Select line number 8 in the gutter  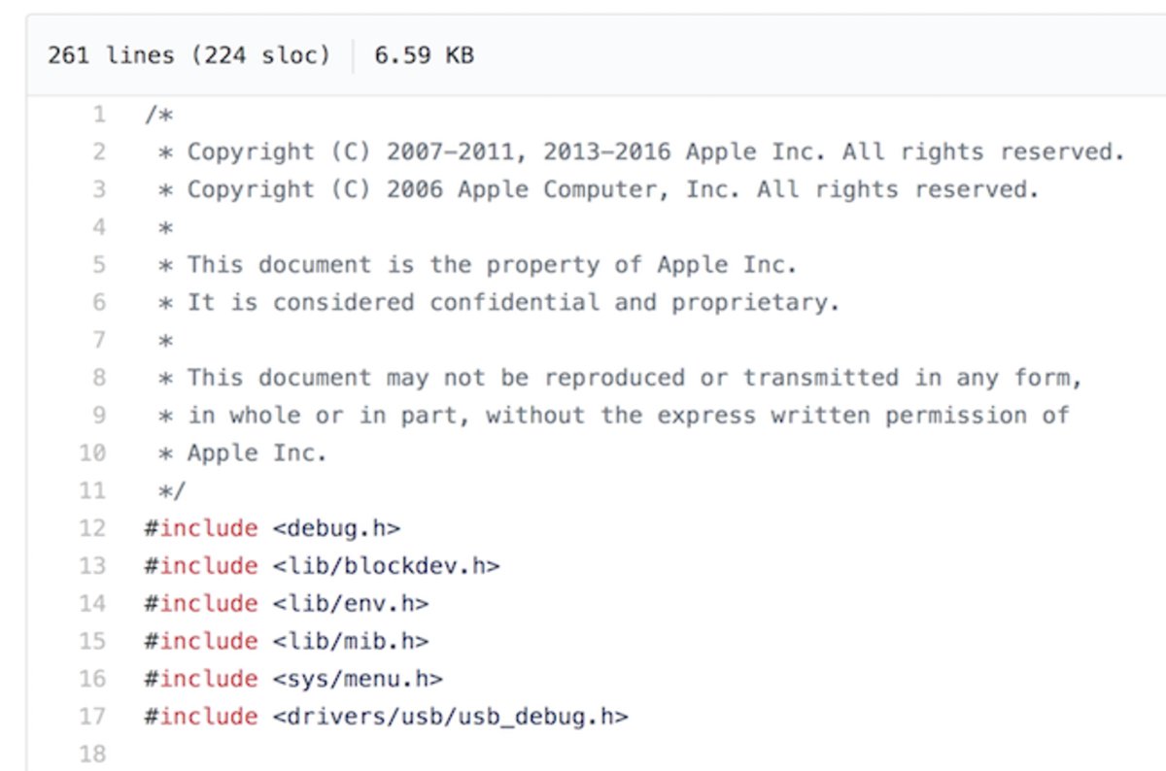point(98,378)
